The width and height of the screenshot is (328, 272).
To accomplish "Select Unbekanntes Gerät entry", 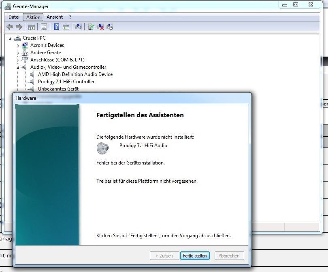I will coord(58,89).
